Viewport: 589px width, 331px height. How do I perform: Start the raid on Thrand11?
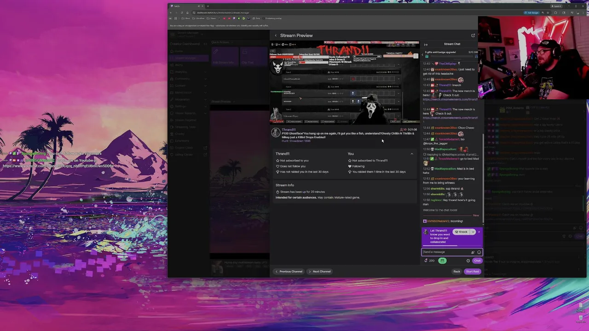[472, 271]
